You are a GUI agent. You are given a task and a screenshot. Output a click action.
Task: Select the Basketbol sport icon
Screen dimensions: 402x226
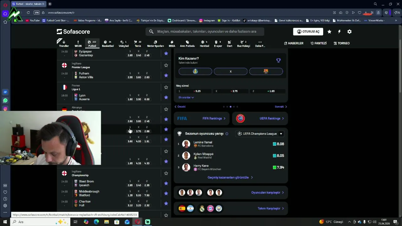click(108, 44)
